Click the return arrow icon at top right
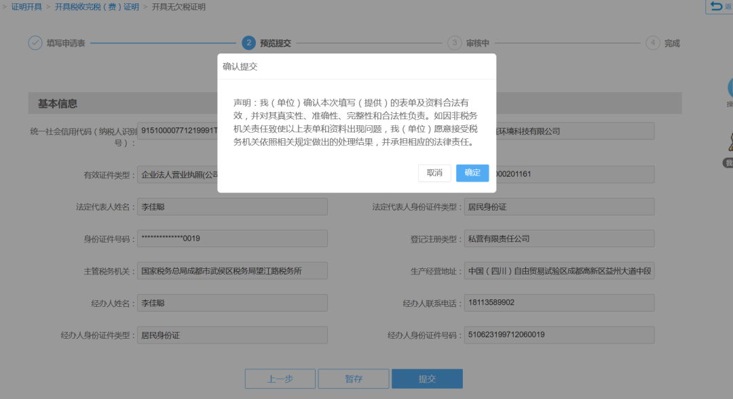The image size is (733, 399). [x=717, y=7]
